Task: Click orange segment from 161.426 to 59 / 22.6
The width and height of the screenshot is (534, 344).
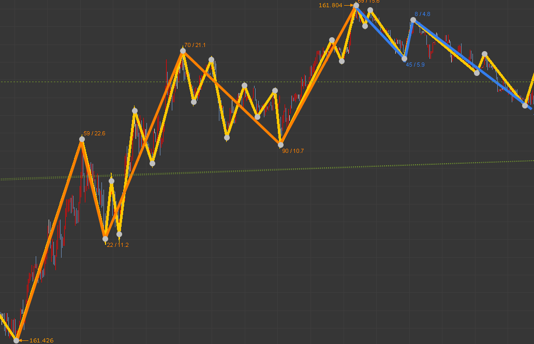Action: [x=49, y=240]
